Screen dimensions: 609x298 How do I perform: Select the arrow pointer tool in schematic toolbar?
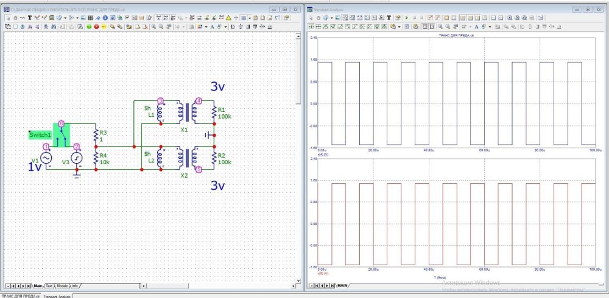(x=8, y=18)
